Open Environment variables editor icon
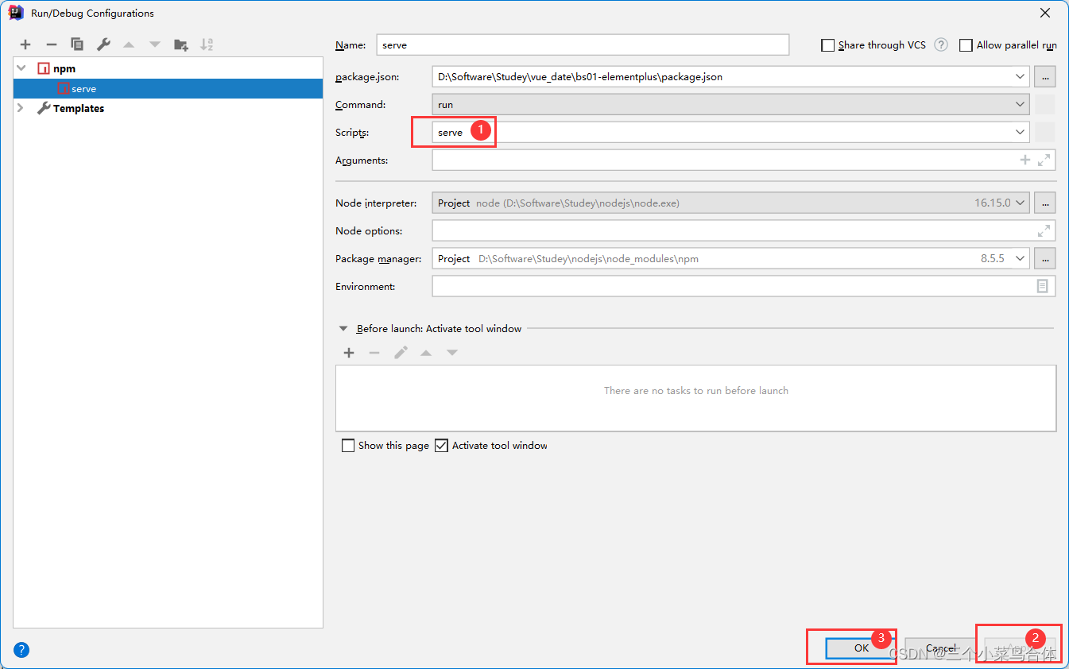 point(1043,286)
